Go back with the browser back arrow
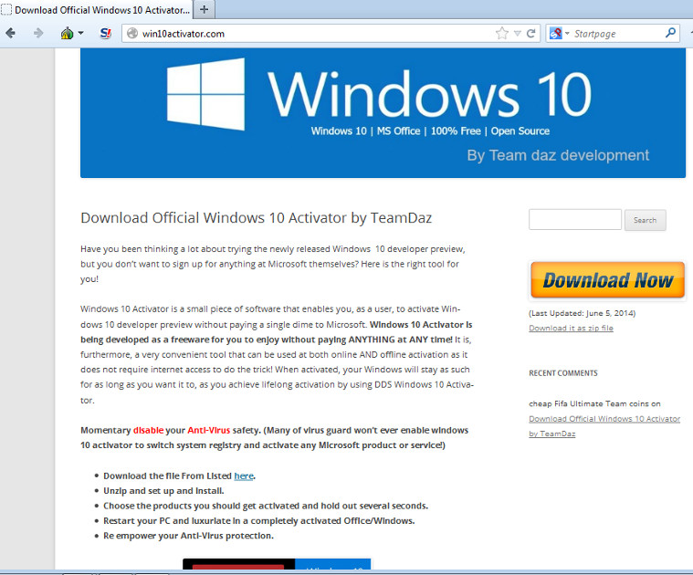 click(x=11, y=33)
